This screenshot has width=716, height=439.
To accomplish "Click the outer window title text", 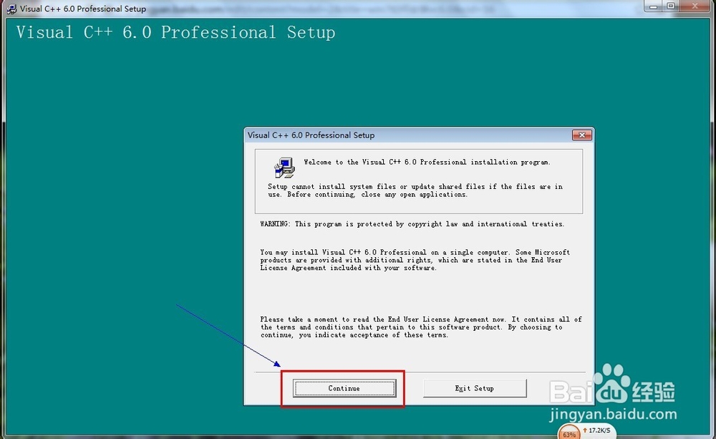I will pyautogui.click(x=82, y=9).
